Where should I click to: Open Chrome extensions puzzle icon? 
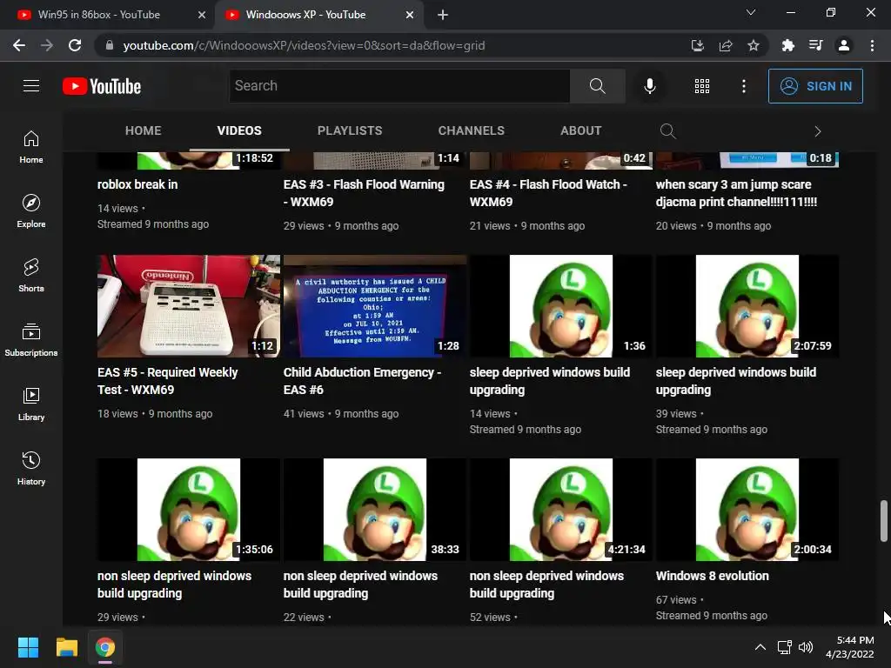coord(787,45)
